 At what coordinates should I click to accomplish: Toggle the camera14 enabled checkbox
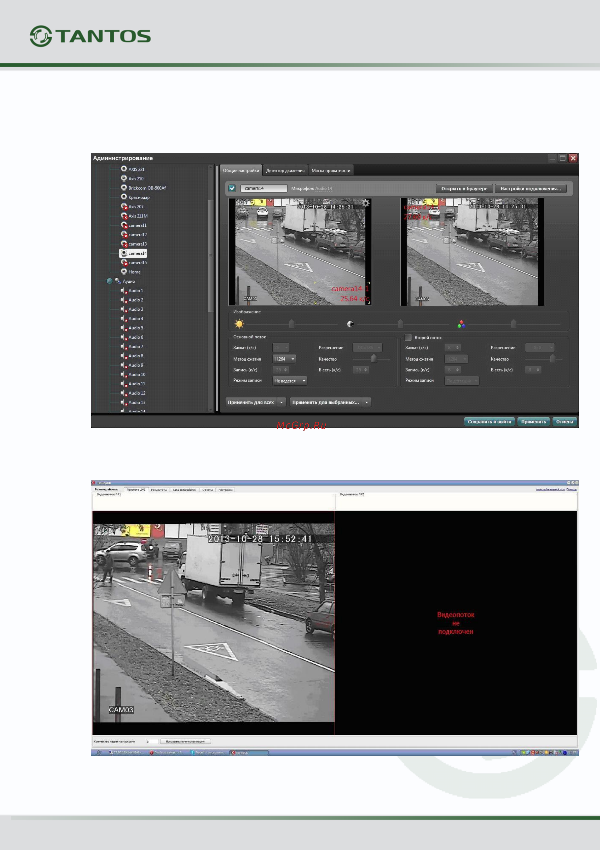click(232, 188)
